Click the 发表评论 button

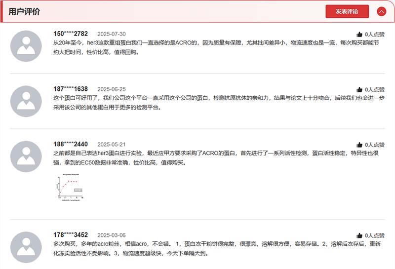pyautogui.click(x=347, y=11)
